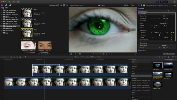Expand the Control Points section

pos(139,40)
